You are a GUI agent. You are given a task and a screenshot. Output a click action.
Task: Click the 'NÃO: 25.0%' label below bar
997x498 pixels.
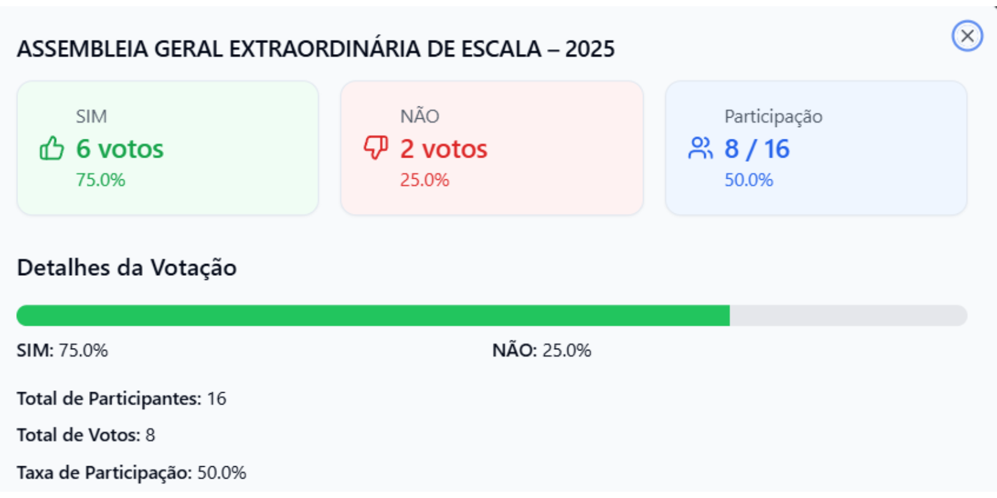point(541,350)
